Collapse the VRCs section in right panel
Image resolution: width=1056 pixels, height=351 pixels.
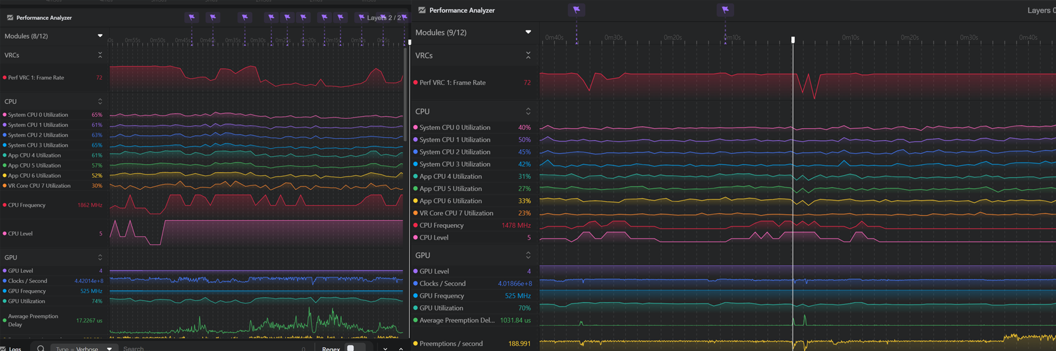[x=528, y=56]
